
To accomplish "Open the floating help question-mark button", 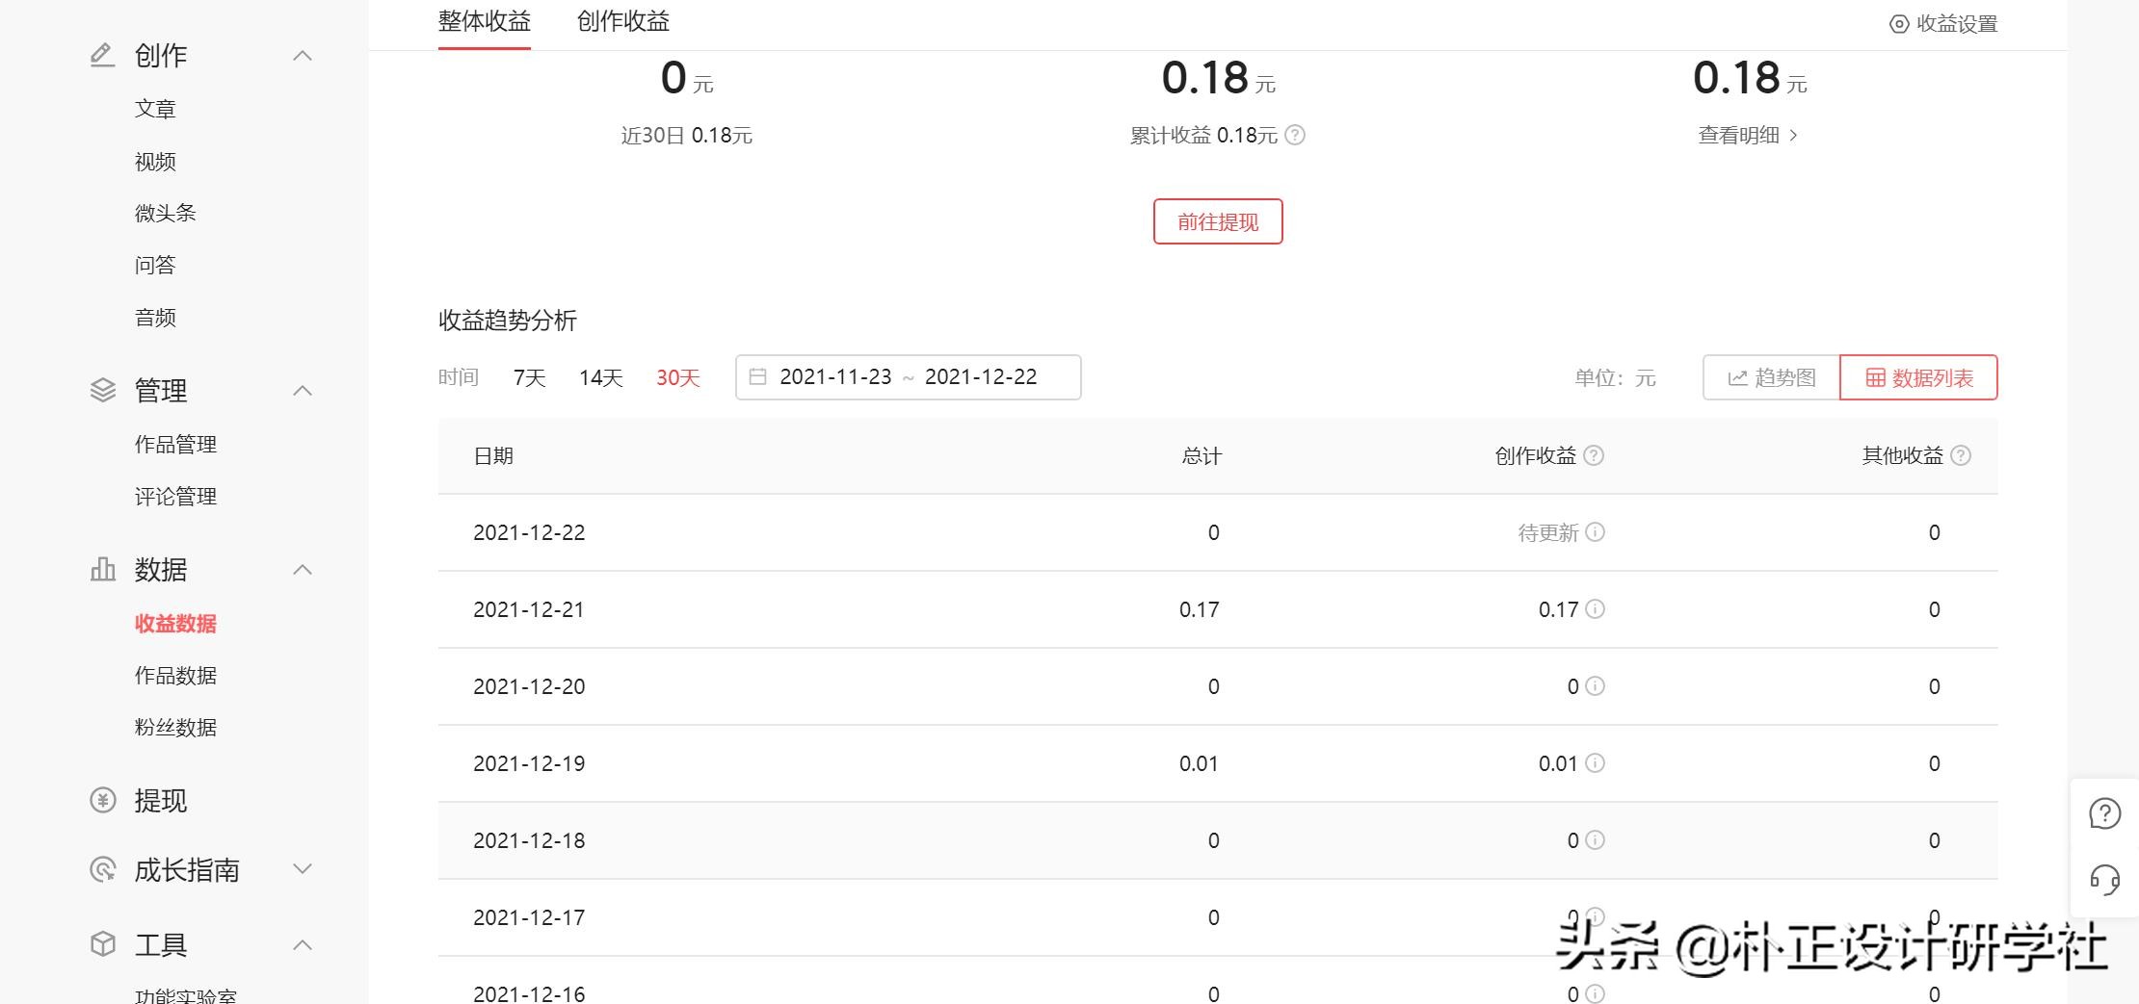I will [x=2104, y=813].
